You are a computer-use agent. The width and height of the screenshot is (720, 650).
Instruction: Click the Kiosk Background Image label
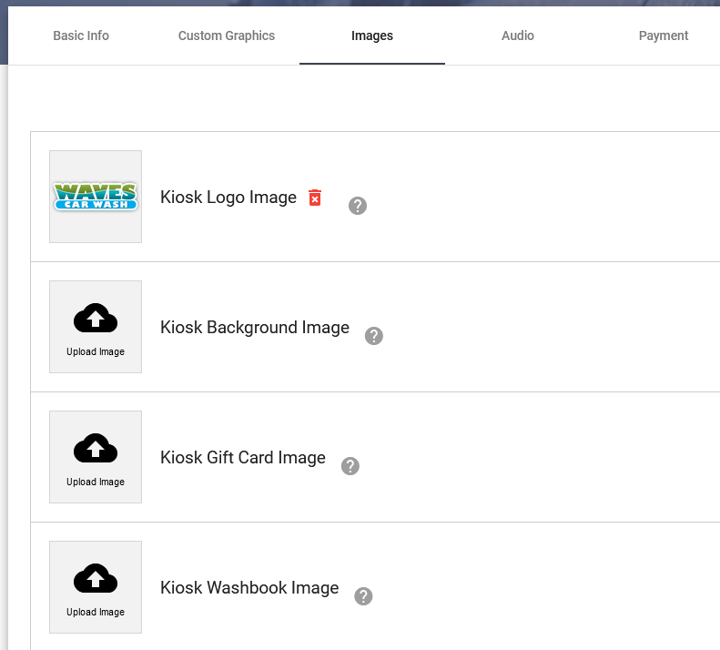(255, 328)
